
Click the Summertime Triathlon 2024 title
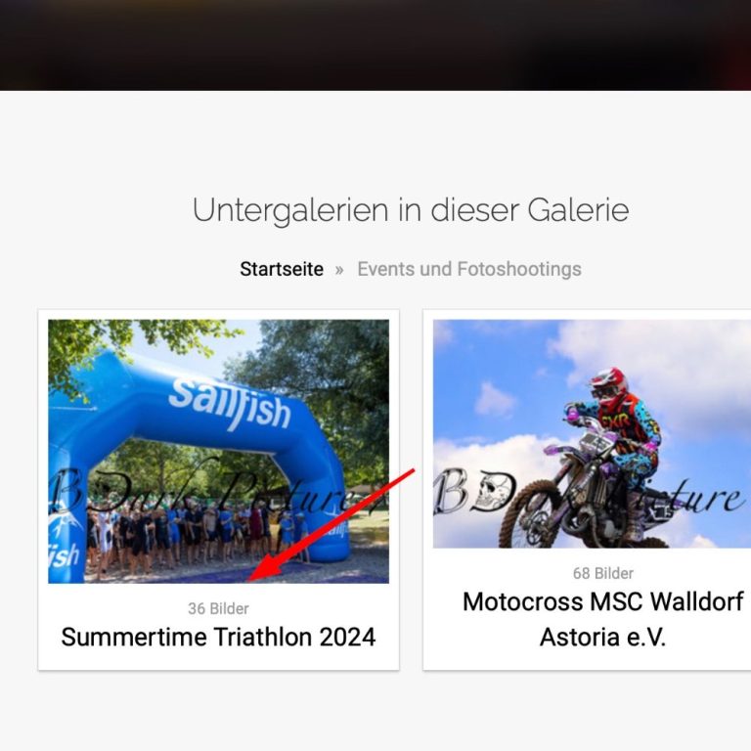[218, 637]
